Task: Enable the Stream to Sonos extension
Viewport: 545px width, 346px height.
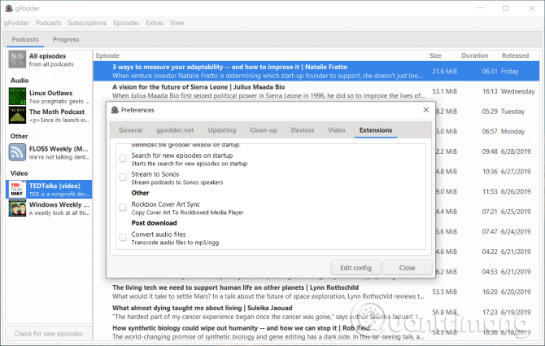Action: click(123, 177)
